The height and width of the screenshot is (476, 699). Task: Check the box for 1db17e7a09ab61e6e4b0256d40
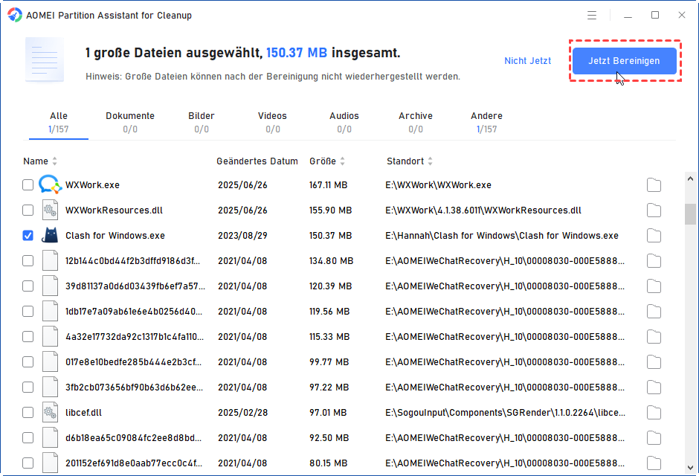click(x=28, y=311)
